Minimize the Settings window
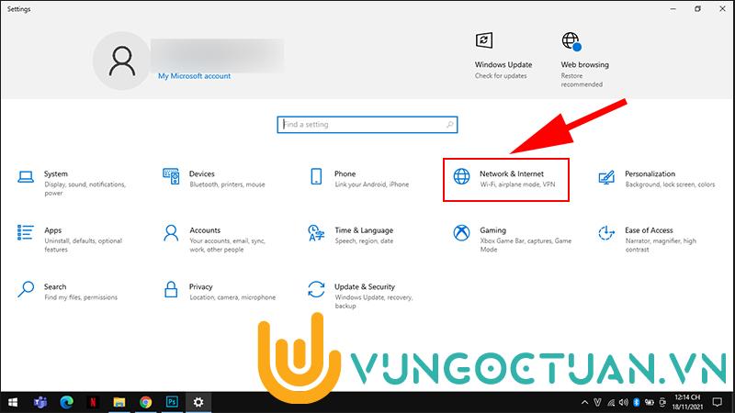This screenshot has height=413, width=735. click(x=673, y=9)
